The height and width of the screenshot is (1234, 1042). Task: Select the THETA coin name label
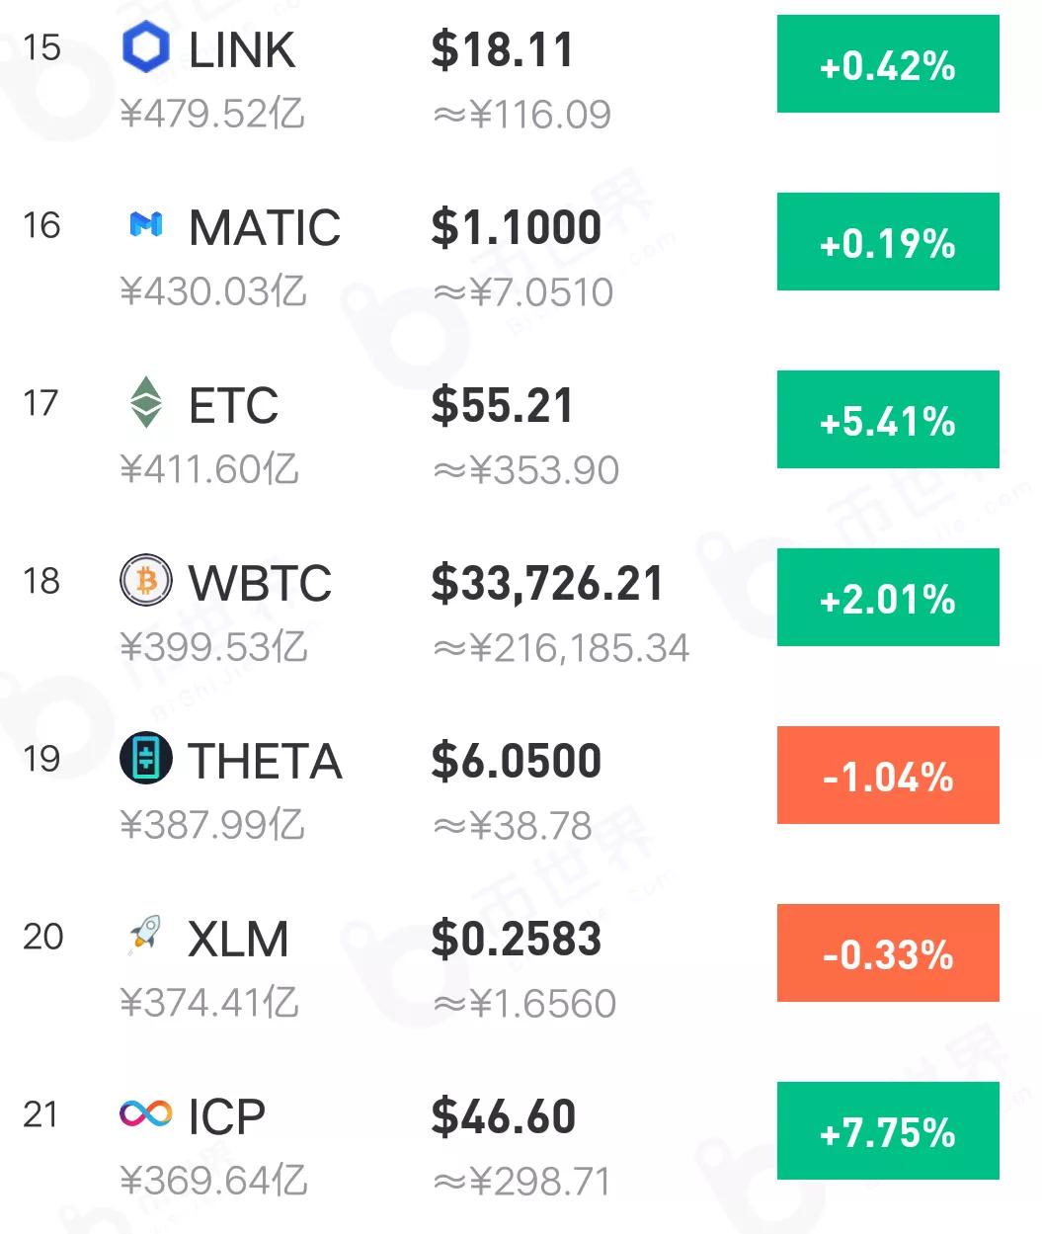coord(266,761)
